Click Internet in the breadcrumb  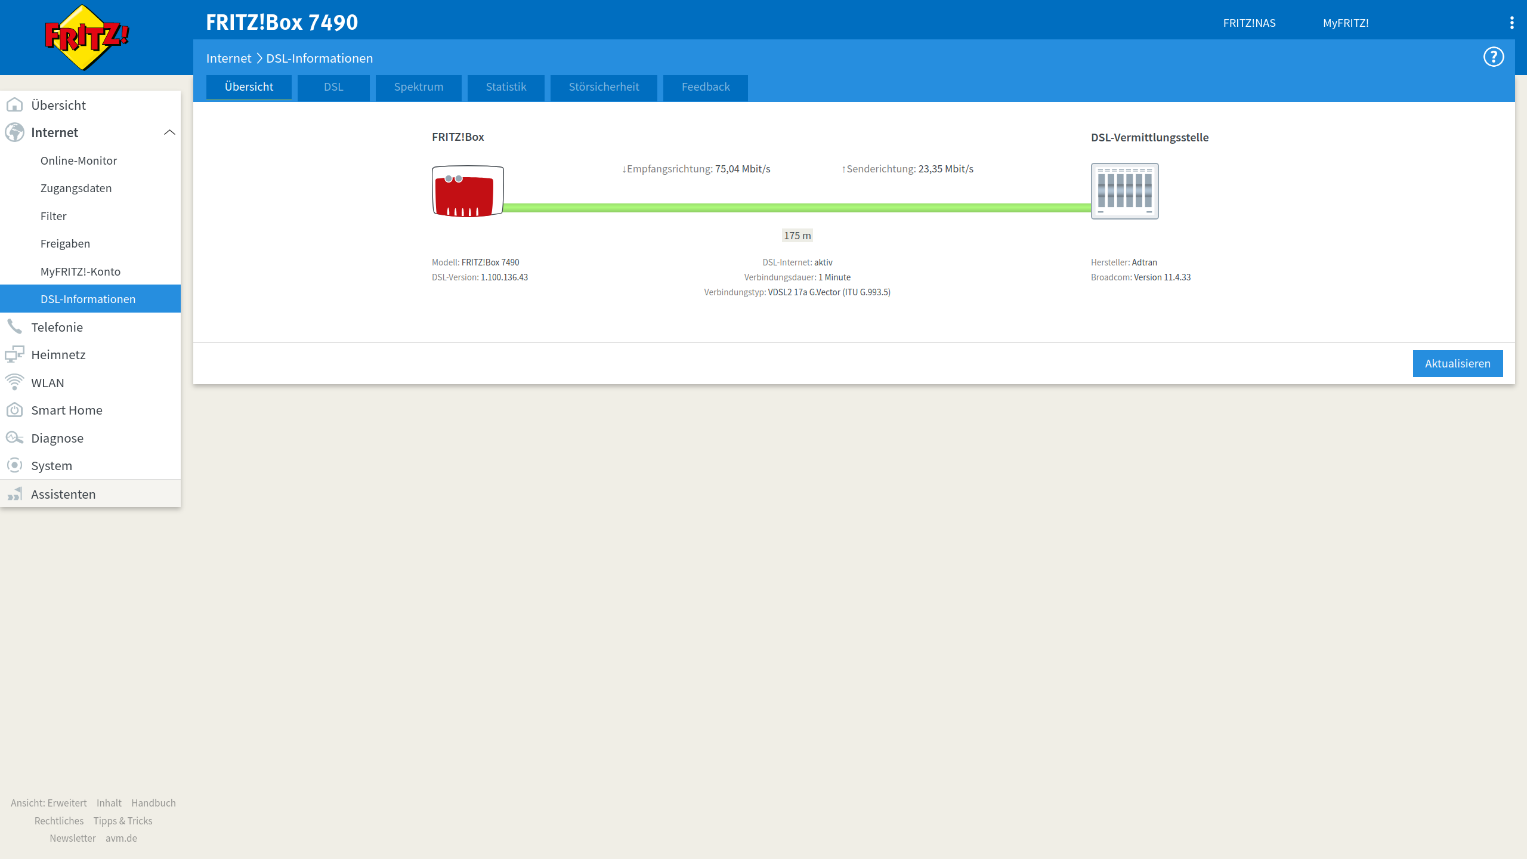coord(228,58)
